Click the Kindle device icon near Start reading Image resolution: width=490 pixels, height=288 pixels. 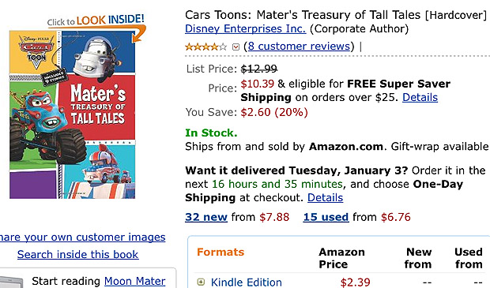tap(12, 282)
